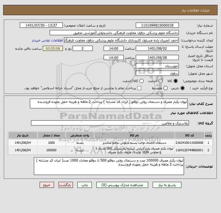Click the شماره نیاز number field
Screen dimensions: 221x213
(157, 25)
